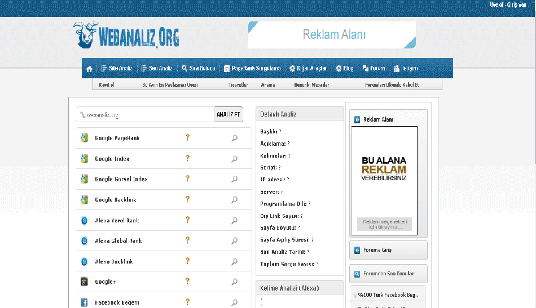Click the Google+ icon in the list
This screenshot has width=536, height=308.
click(x=84, y=282)
